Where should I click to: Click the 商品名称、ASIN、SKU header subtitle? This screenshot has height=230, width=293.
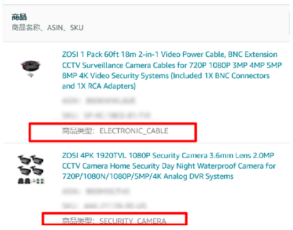48,28
